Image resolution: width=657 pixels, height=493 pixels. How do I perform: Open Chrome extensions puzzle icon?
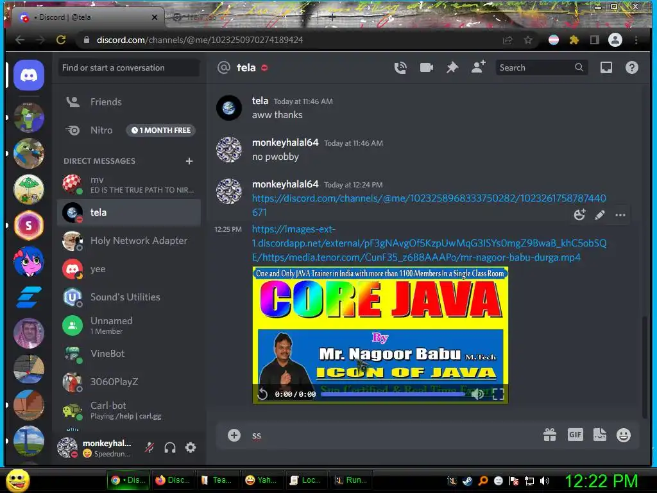point(574,40)
